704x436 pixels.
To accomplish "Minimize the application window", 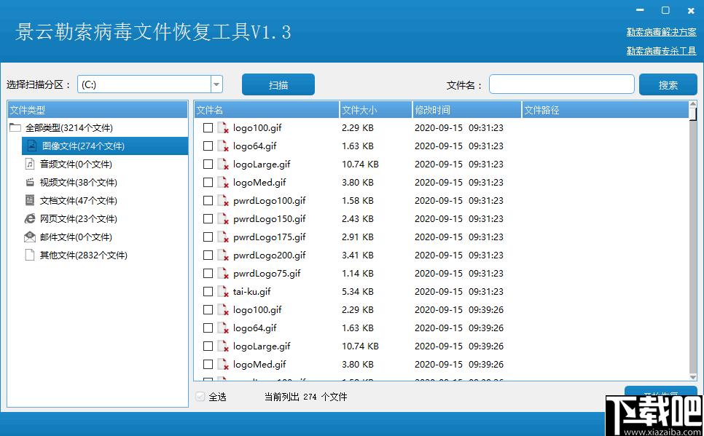I will pos(641,10).
